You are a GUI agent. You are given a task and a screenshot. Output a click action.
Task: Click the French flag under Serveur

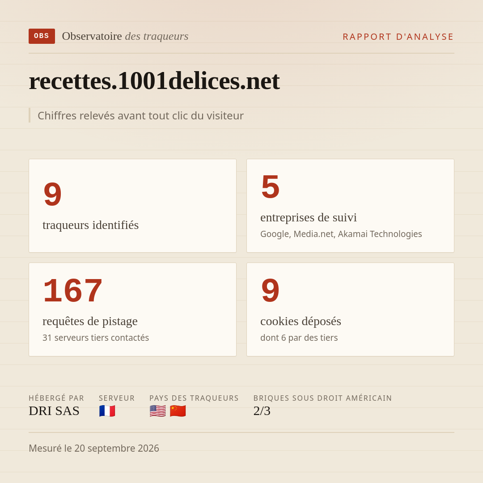point(107,411)
